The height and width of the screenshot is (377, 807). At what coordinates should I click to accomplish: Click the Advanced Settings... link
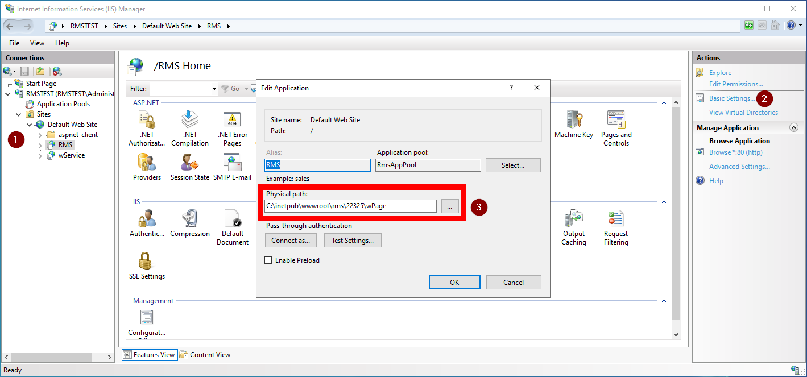739,167
